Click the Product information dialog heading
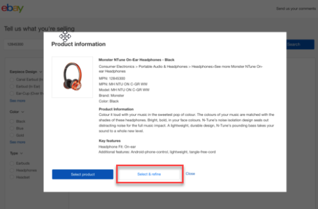 coord(79,44)
